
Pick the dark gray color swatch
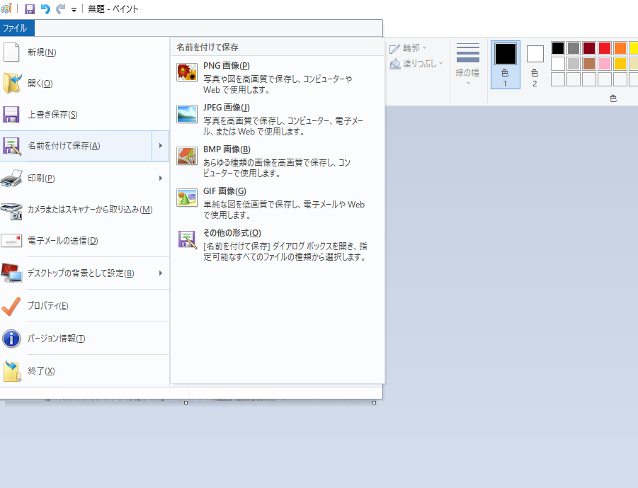574,48
